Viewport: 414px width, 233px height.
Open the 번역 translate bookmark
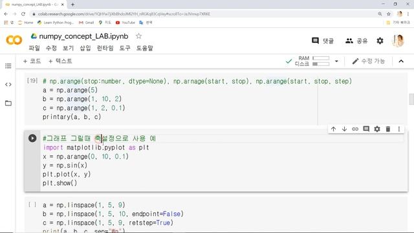146,23
